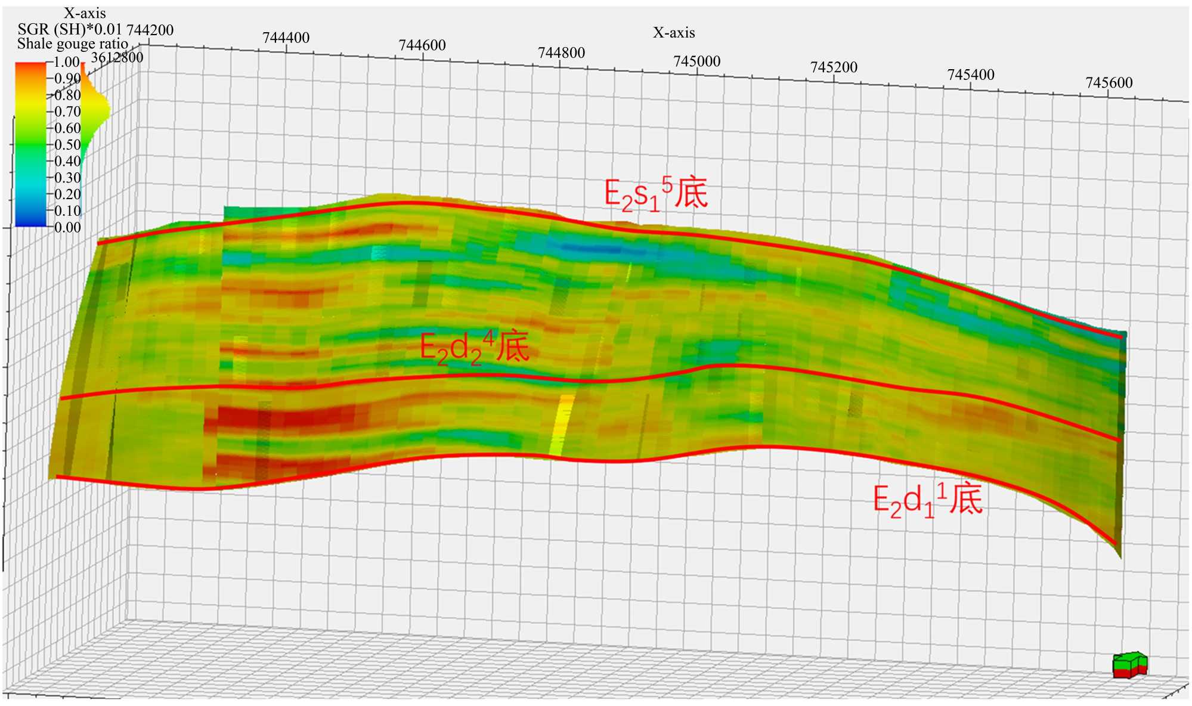Click the 'SGR (SH)*0.01' property name

click(70, 29)
